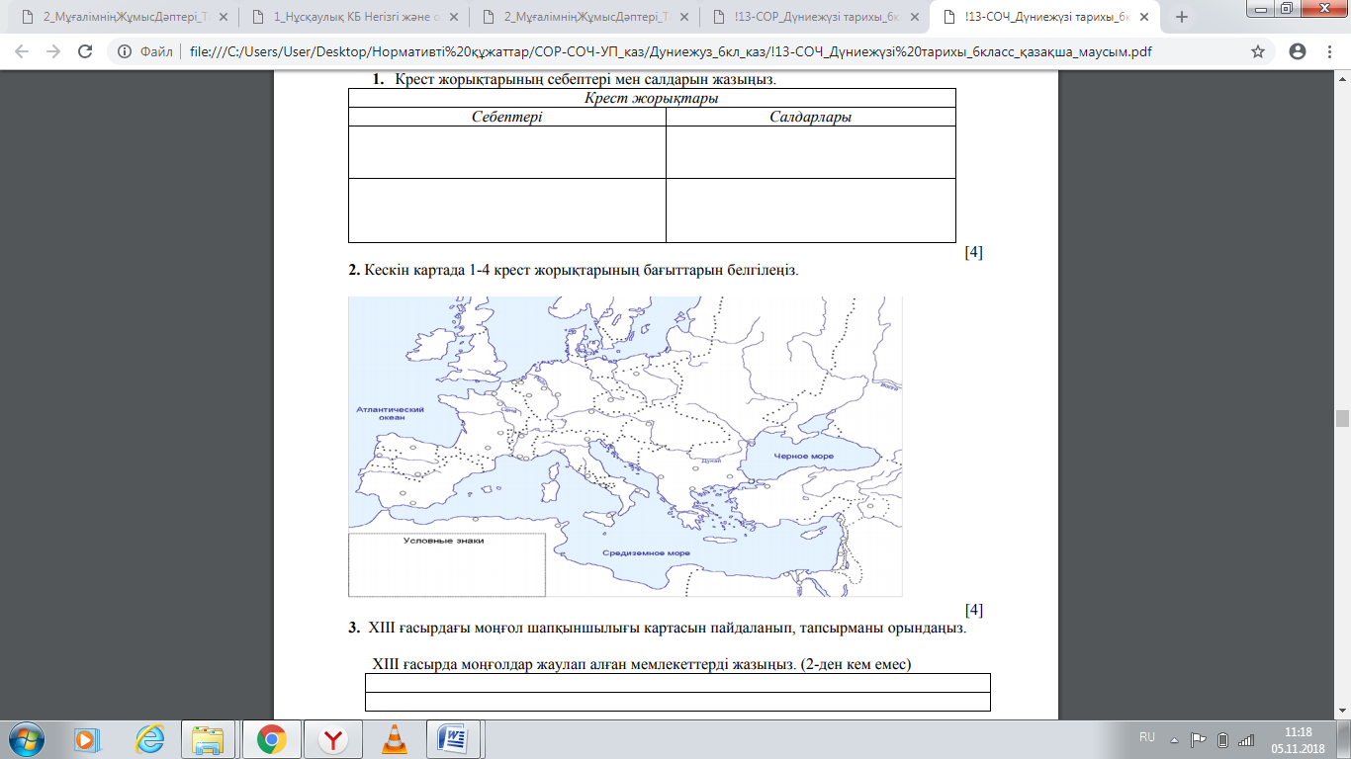Open File Explorer from the taskbar
Viewport: 1351px width, 759px height.
(210, 738)
